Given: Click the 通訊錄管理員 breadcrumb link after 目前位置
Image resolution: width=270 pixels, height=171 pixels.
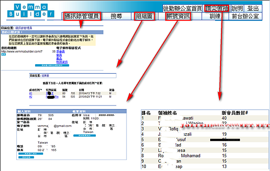Looking at the screenshot, I should [23, 28].
